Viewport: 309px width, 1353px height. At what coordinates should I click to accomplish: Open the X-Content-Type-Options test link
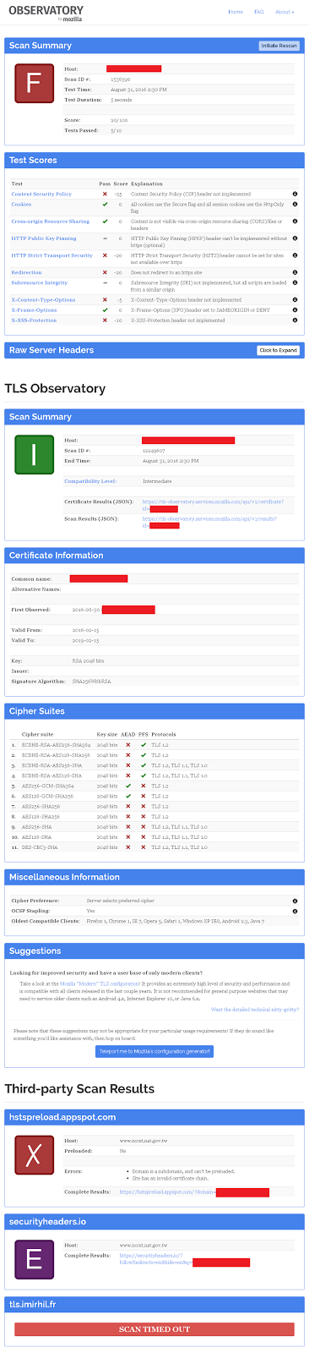43,299
